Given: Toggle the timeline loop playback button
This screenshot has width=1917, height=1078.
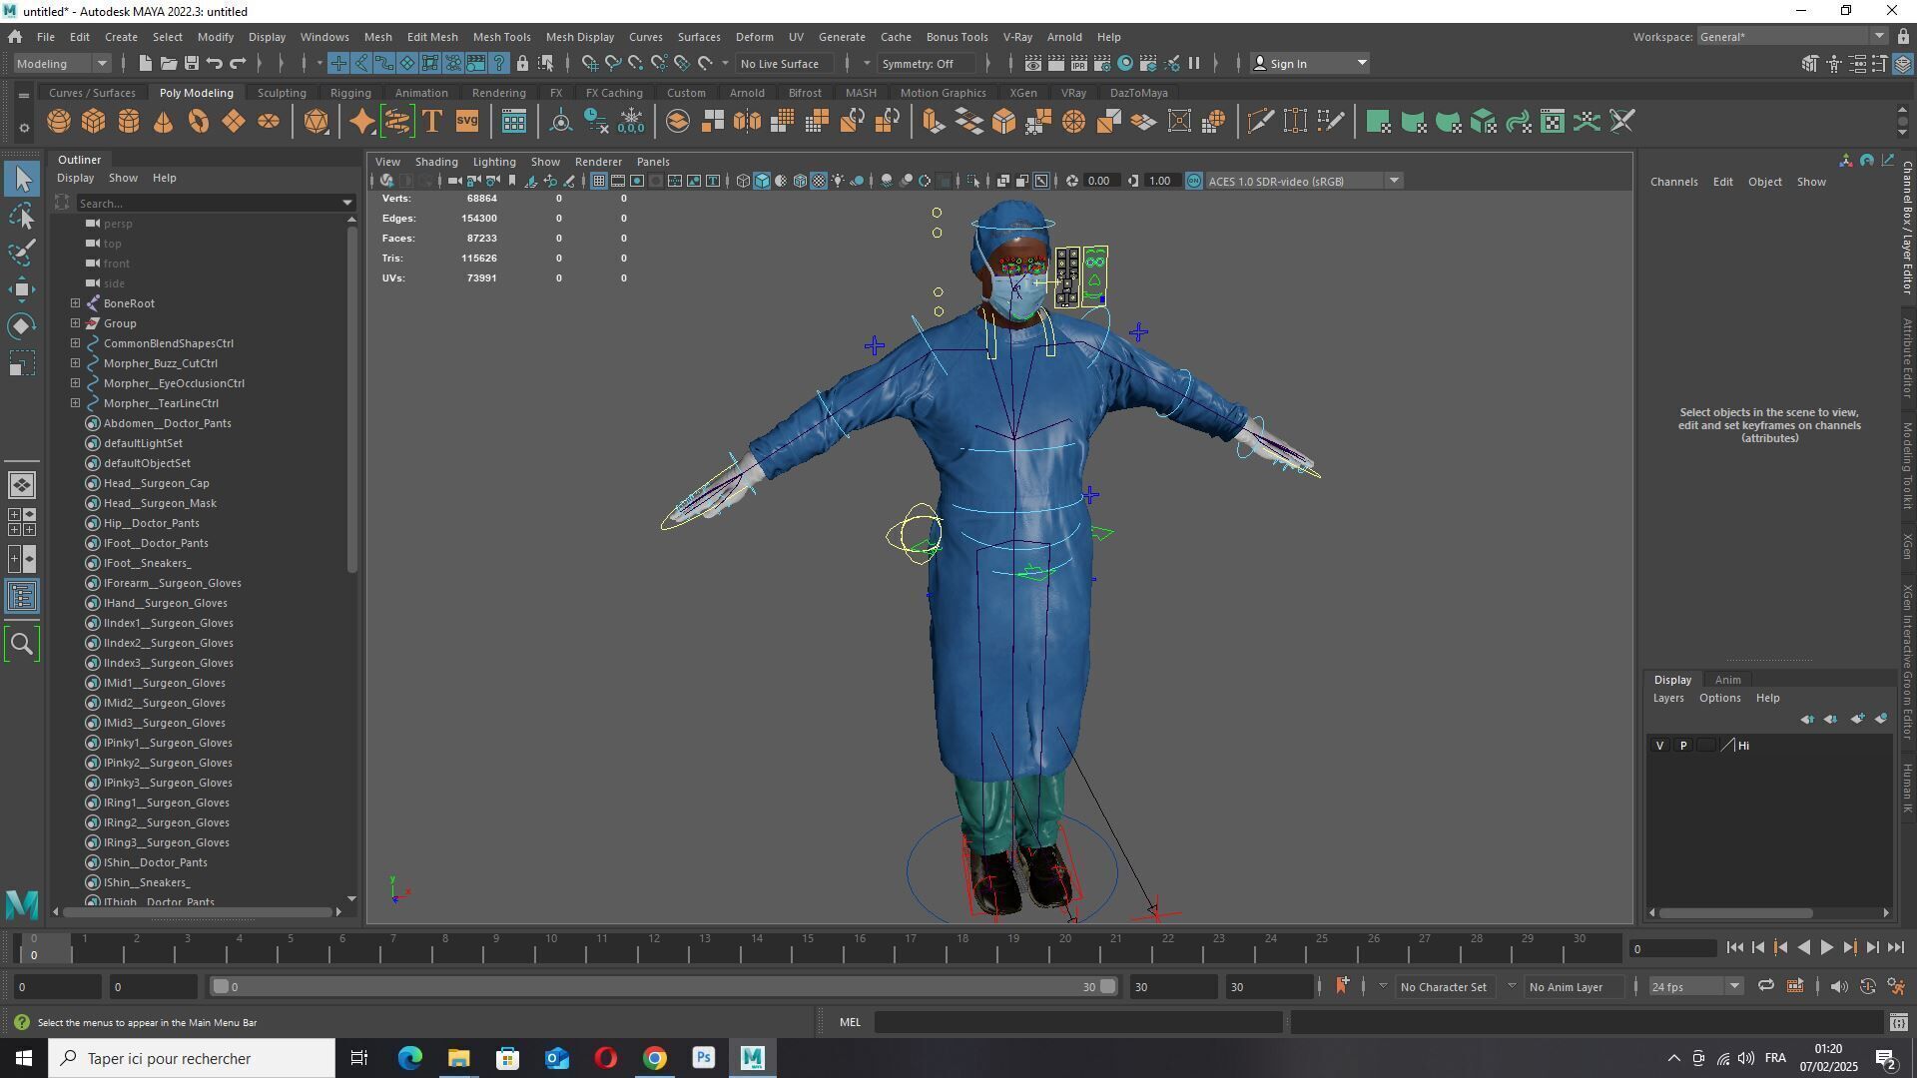Looking at the screenshot, I should pos(1765,986).
